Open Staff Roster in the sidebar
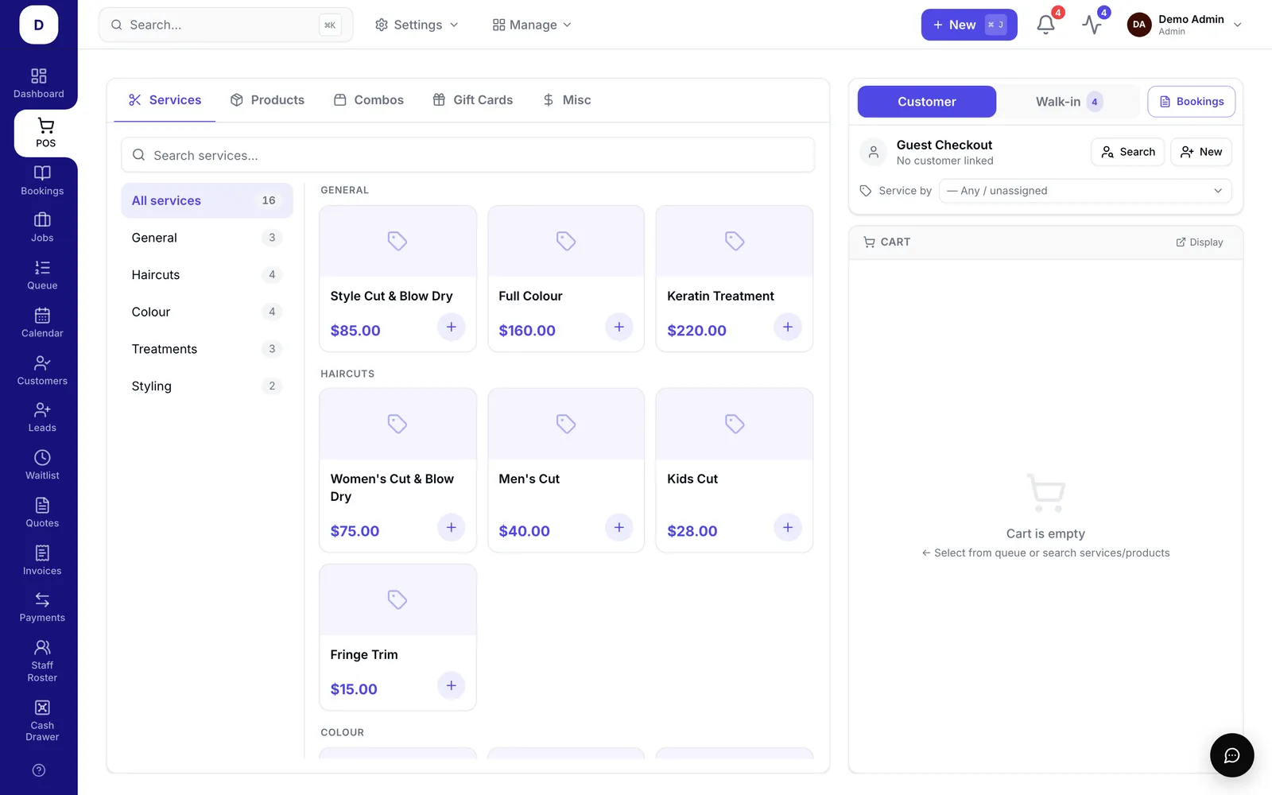Viewport: 1272px width, 795px height. click(42, 661)
